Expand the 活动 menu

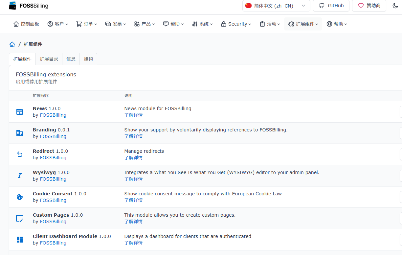270,24
